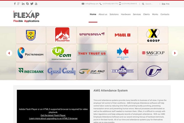Screen dimensions: 184x123
Task: Select the purple oval swoosh logo
Action: (x=153, y=71)
